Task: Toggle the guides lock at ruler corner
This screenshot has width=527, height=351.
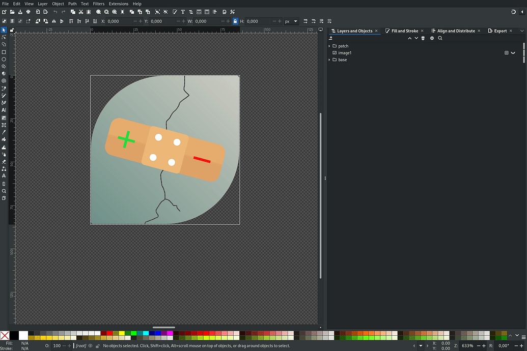Action: tap(12, 30)
